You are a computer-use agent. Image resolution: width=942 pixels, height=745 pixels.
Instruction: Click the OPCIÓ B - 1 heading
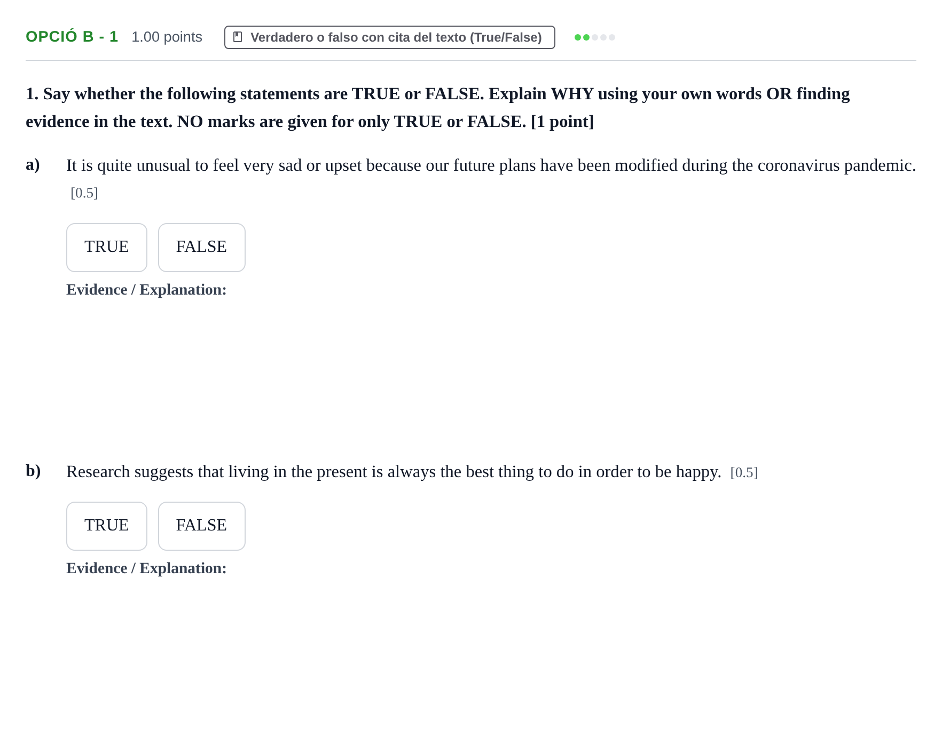click(x=72, y=37)
